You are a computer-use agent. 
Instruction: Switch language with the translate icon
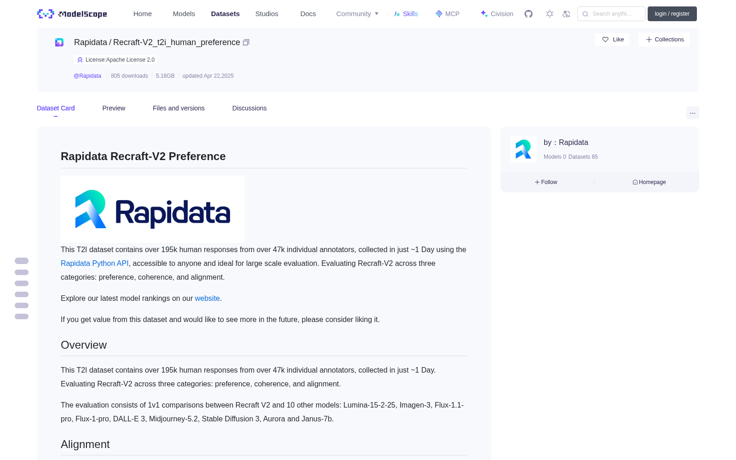[x=566, y=14]
